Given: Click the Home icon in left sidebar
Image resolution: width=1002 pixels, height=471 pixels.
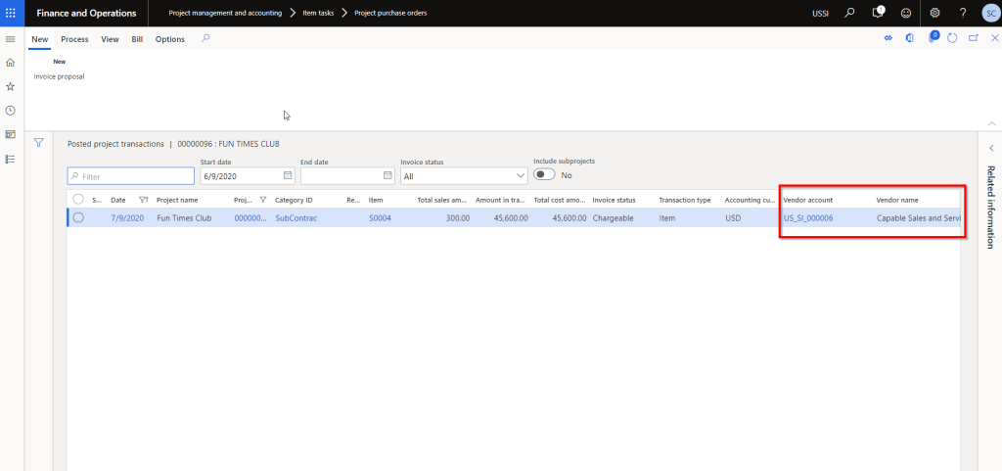Looking at the screenshot, I should click(10, 63).
